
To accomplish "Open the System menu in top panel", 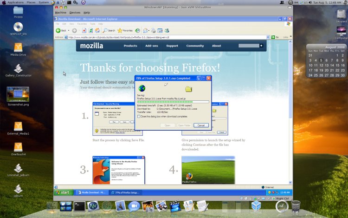I will coord(44,2).
